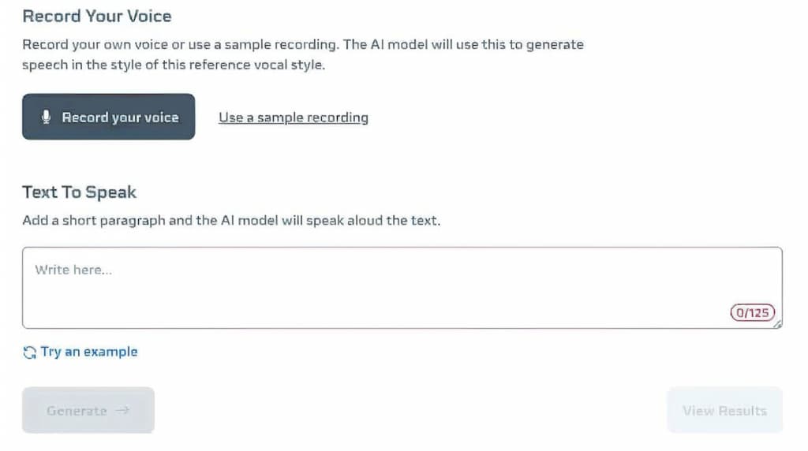Open View Results

[x=724, y=411]
